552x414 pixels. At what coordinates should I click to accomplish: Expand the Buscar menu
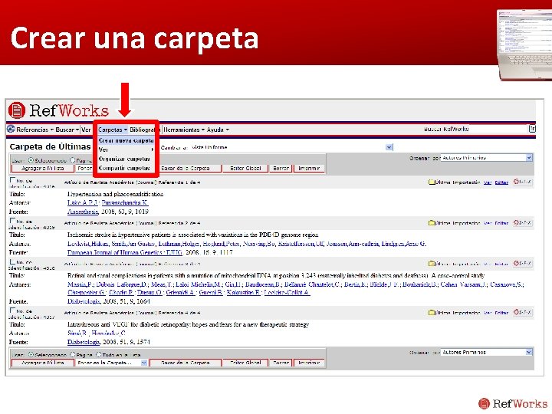(x=67, y=130)
